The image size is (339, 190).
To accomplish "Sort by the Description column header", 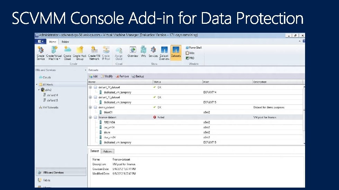I will [278, 82].
